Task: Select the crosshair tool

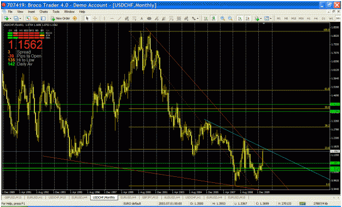Action: coord(95,19)
